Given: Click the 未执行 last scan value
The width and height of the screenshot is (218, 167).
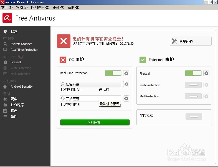Looking at the screenshot, I should pos(104,90).
